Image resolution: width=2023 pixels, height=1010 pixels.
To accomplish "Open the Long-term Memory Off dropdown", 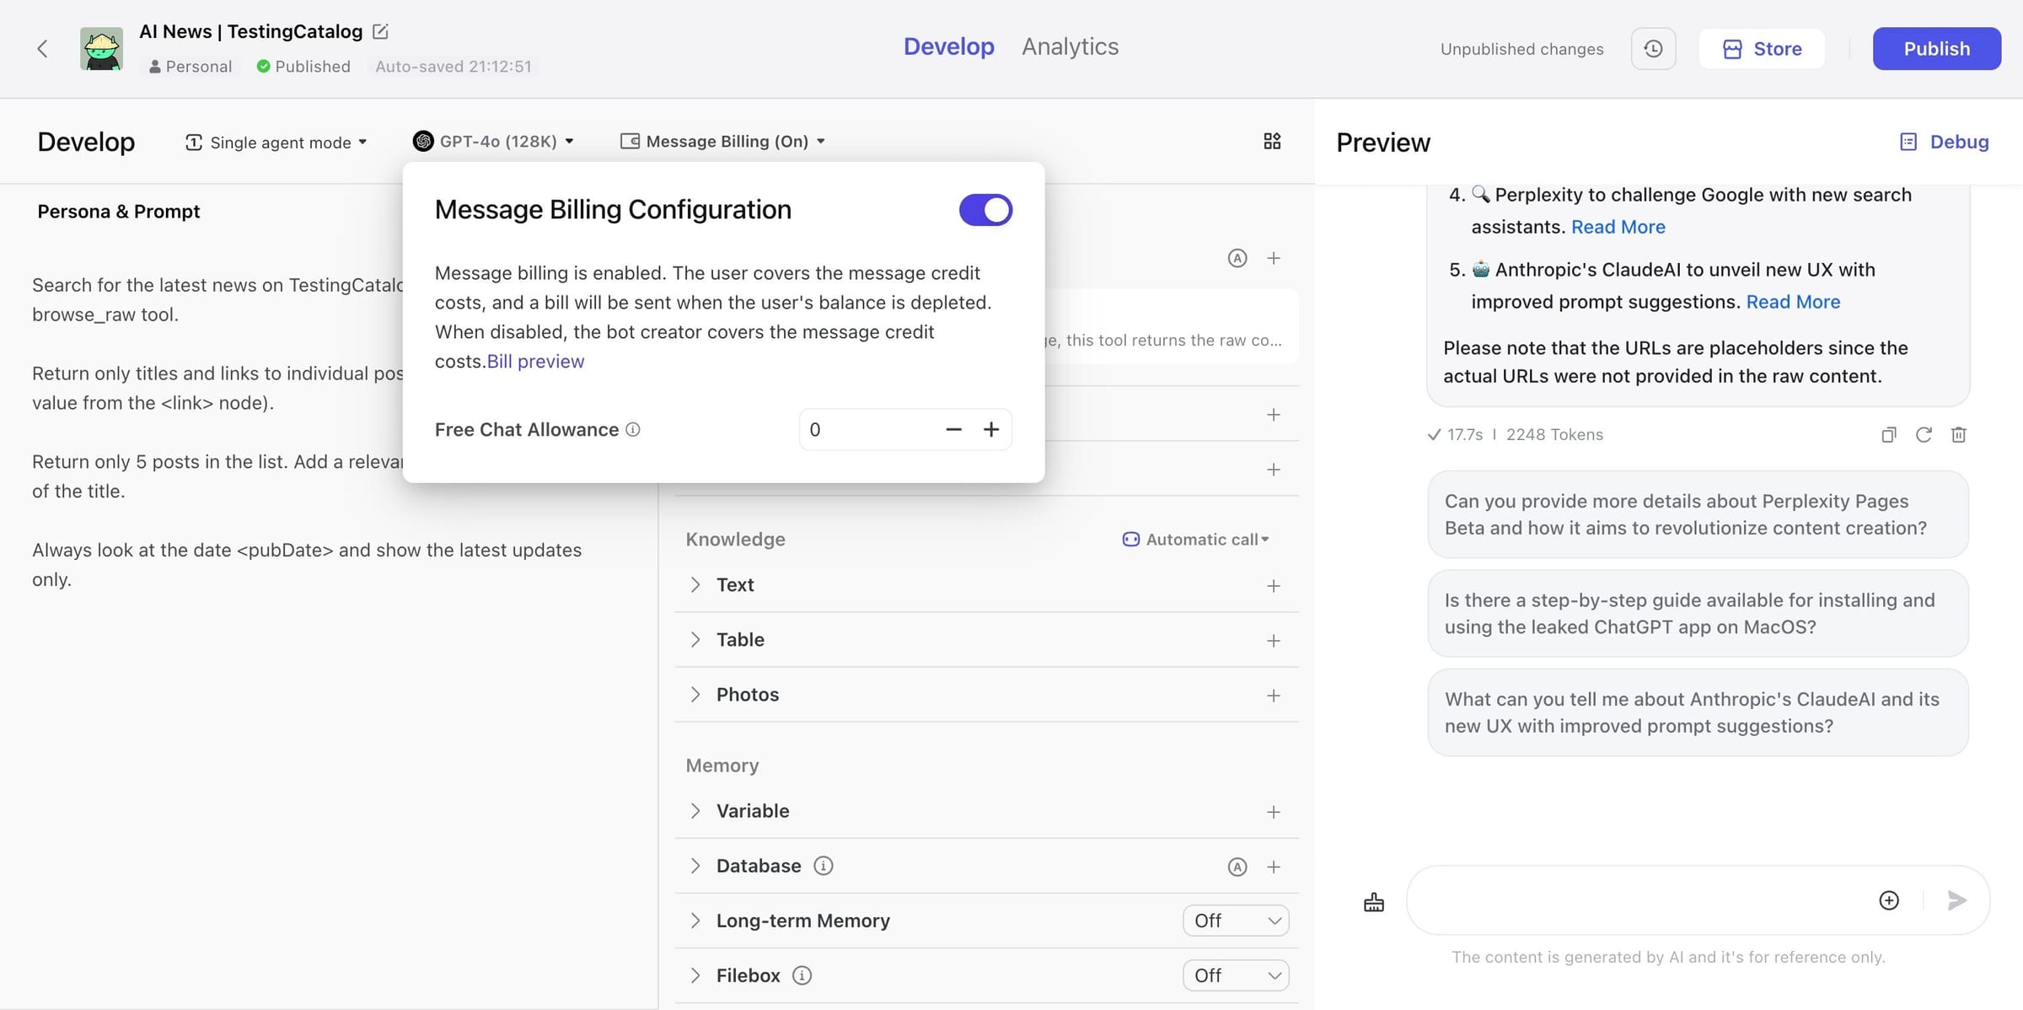I will tap(1236, 921).
